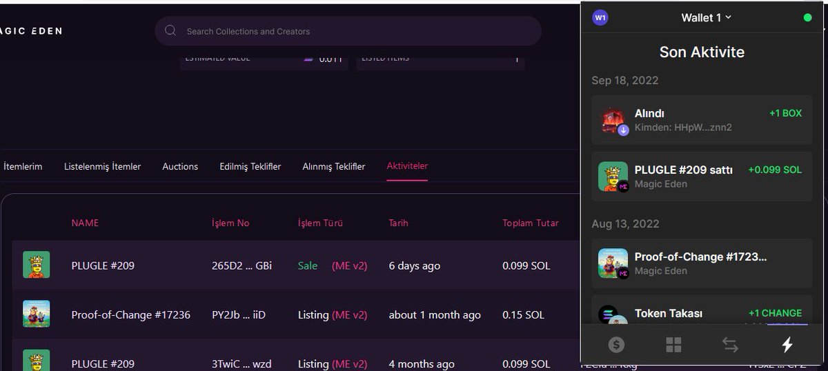This screenshot has height=371, width=828.
Task: Expand the Wallet 1 account dropdown
Action: tap(706, 17)
